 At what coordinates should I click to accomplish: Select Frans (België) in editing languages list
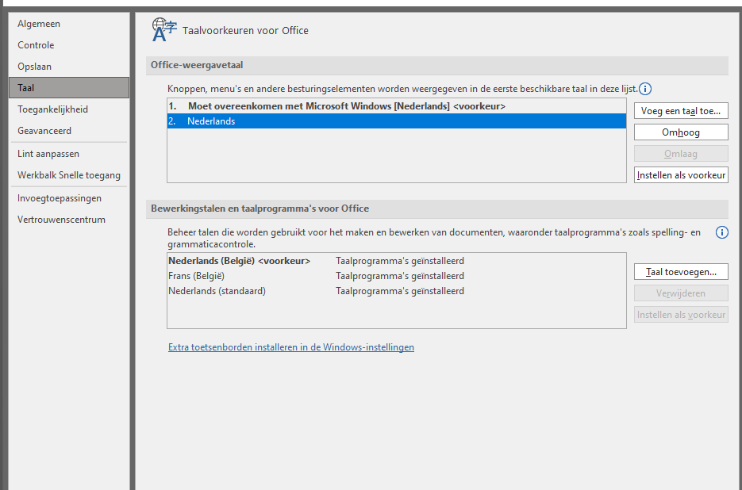click(196, 276)
